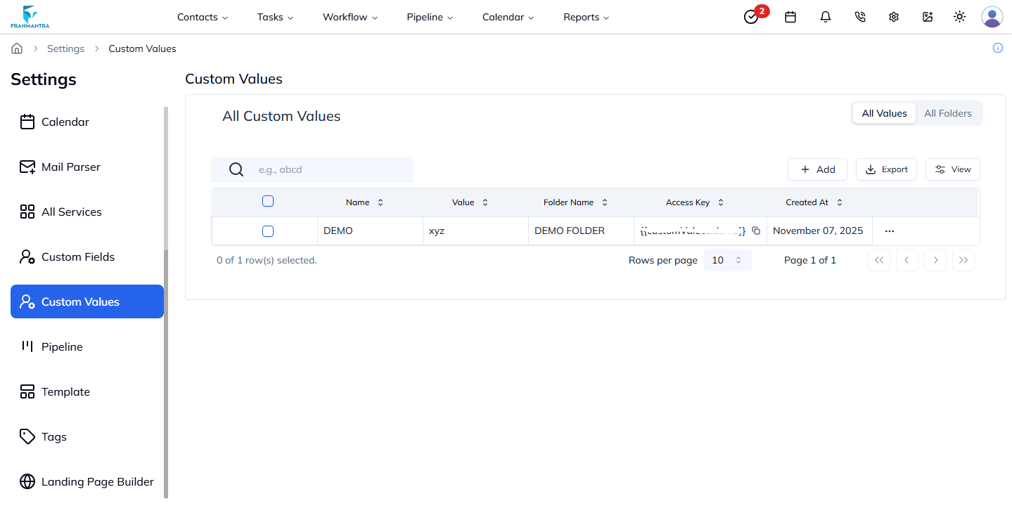The width and height of the screenshot is (1012, 506).
Task: Open Settings via the breadcrumb link
Action: 65,48
